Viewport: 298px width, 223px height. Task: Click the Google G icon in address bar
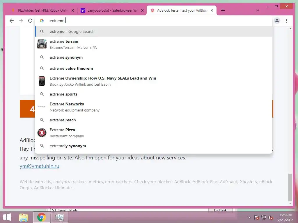pyautogui.click(x=42, y=21)
